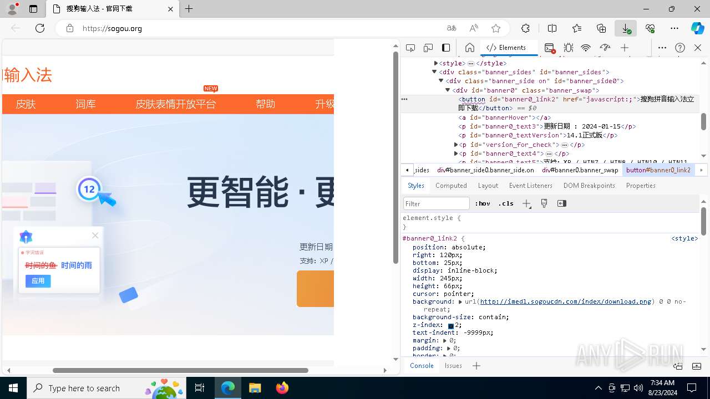
Task: Select the Issues drawer tab
Action: pyautogui.click(x=453, y=366)
